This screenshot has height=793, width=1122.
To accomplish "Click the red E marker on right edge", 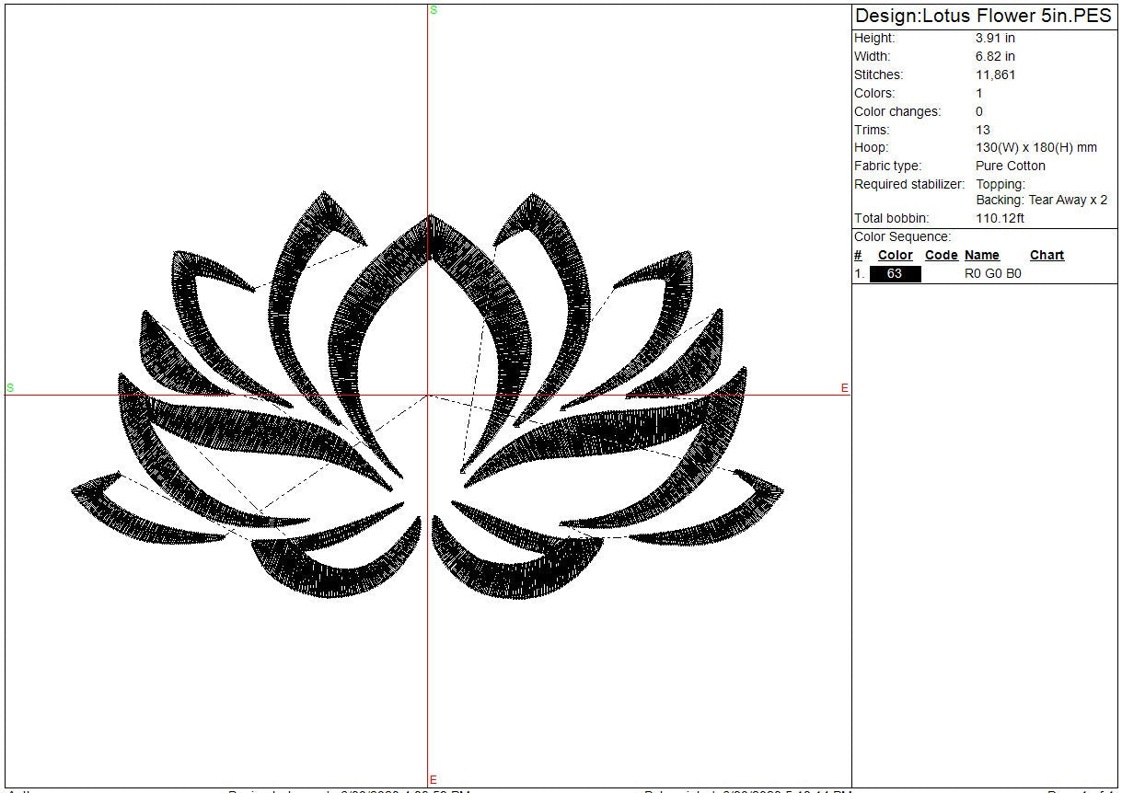I will coord(844,388).
